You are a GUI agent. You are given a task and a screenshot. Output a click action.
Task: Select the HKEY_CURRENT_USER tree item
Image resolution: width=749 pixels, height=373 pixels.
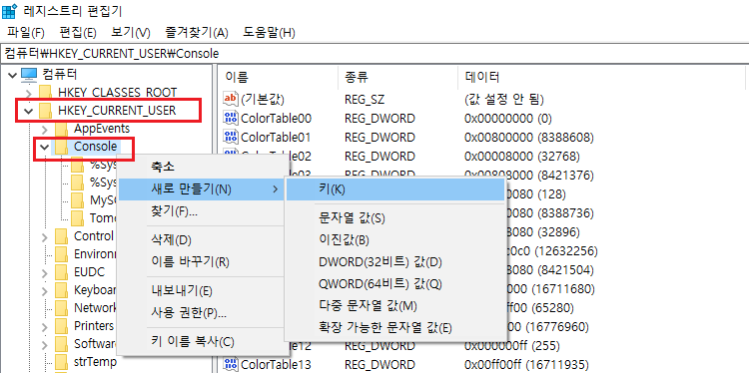point(117,111)
